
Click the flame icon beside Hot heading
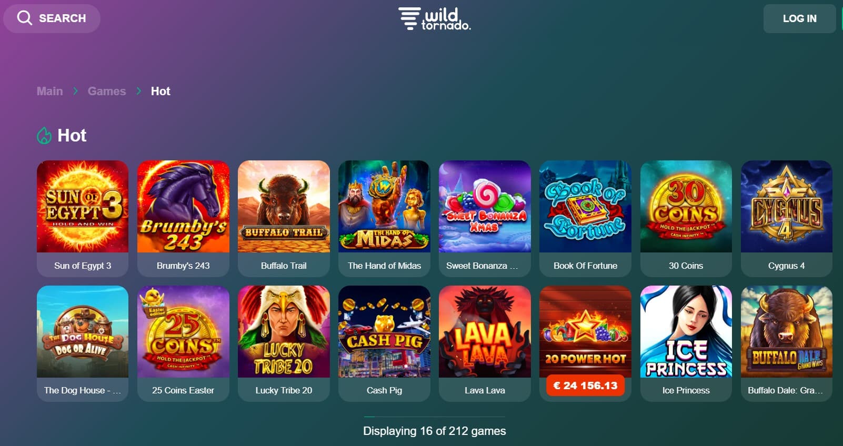pyautogui.click(x=44, y=136)
